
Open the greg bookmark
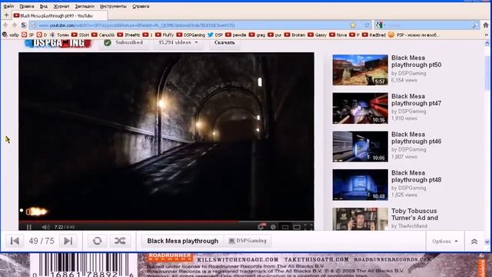(258, 35)
